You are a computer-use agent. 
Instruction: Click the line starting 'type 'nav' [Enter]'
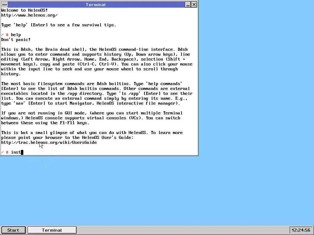(x=90, y=103)
